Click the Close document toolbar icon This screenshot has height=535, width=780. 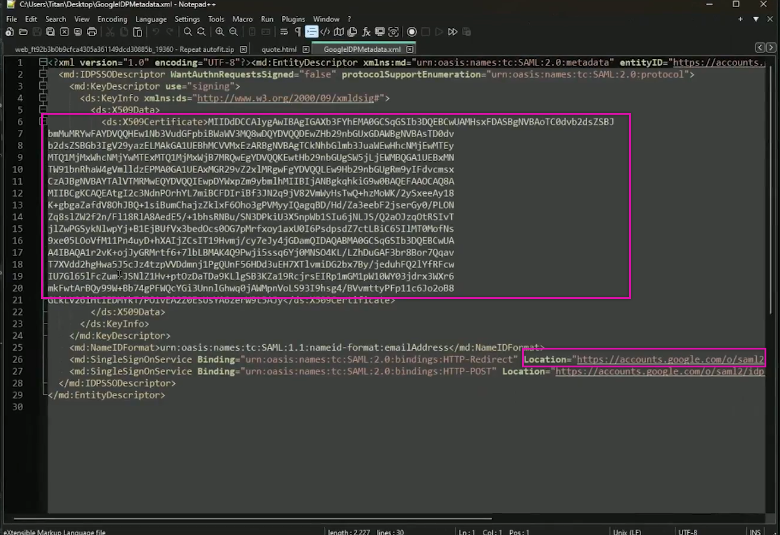pos(64,32)
